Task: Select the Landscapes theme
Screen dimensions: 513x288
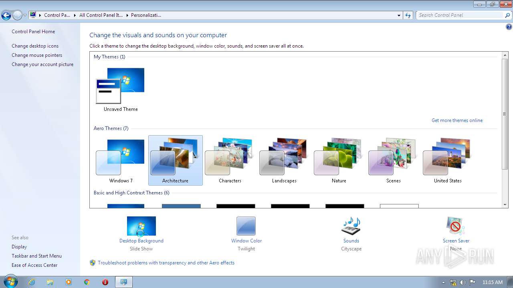Action: 285,160
